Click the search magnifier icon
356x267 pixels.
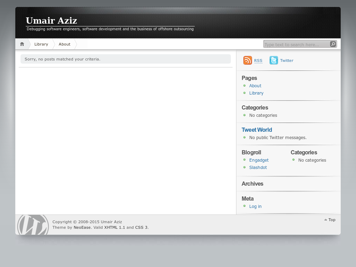333,44
